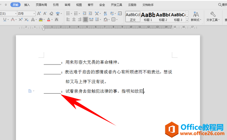Expand the numbering style arrow

tap(79, 14)
